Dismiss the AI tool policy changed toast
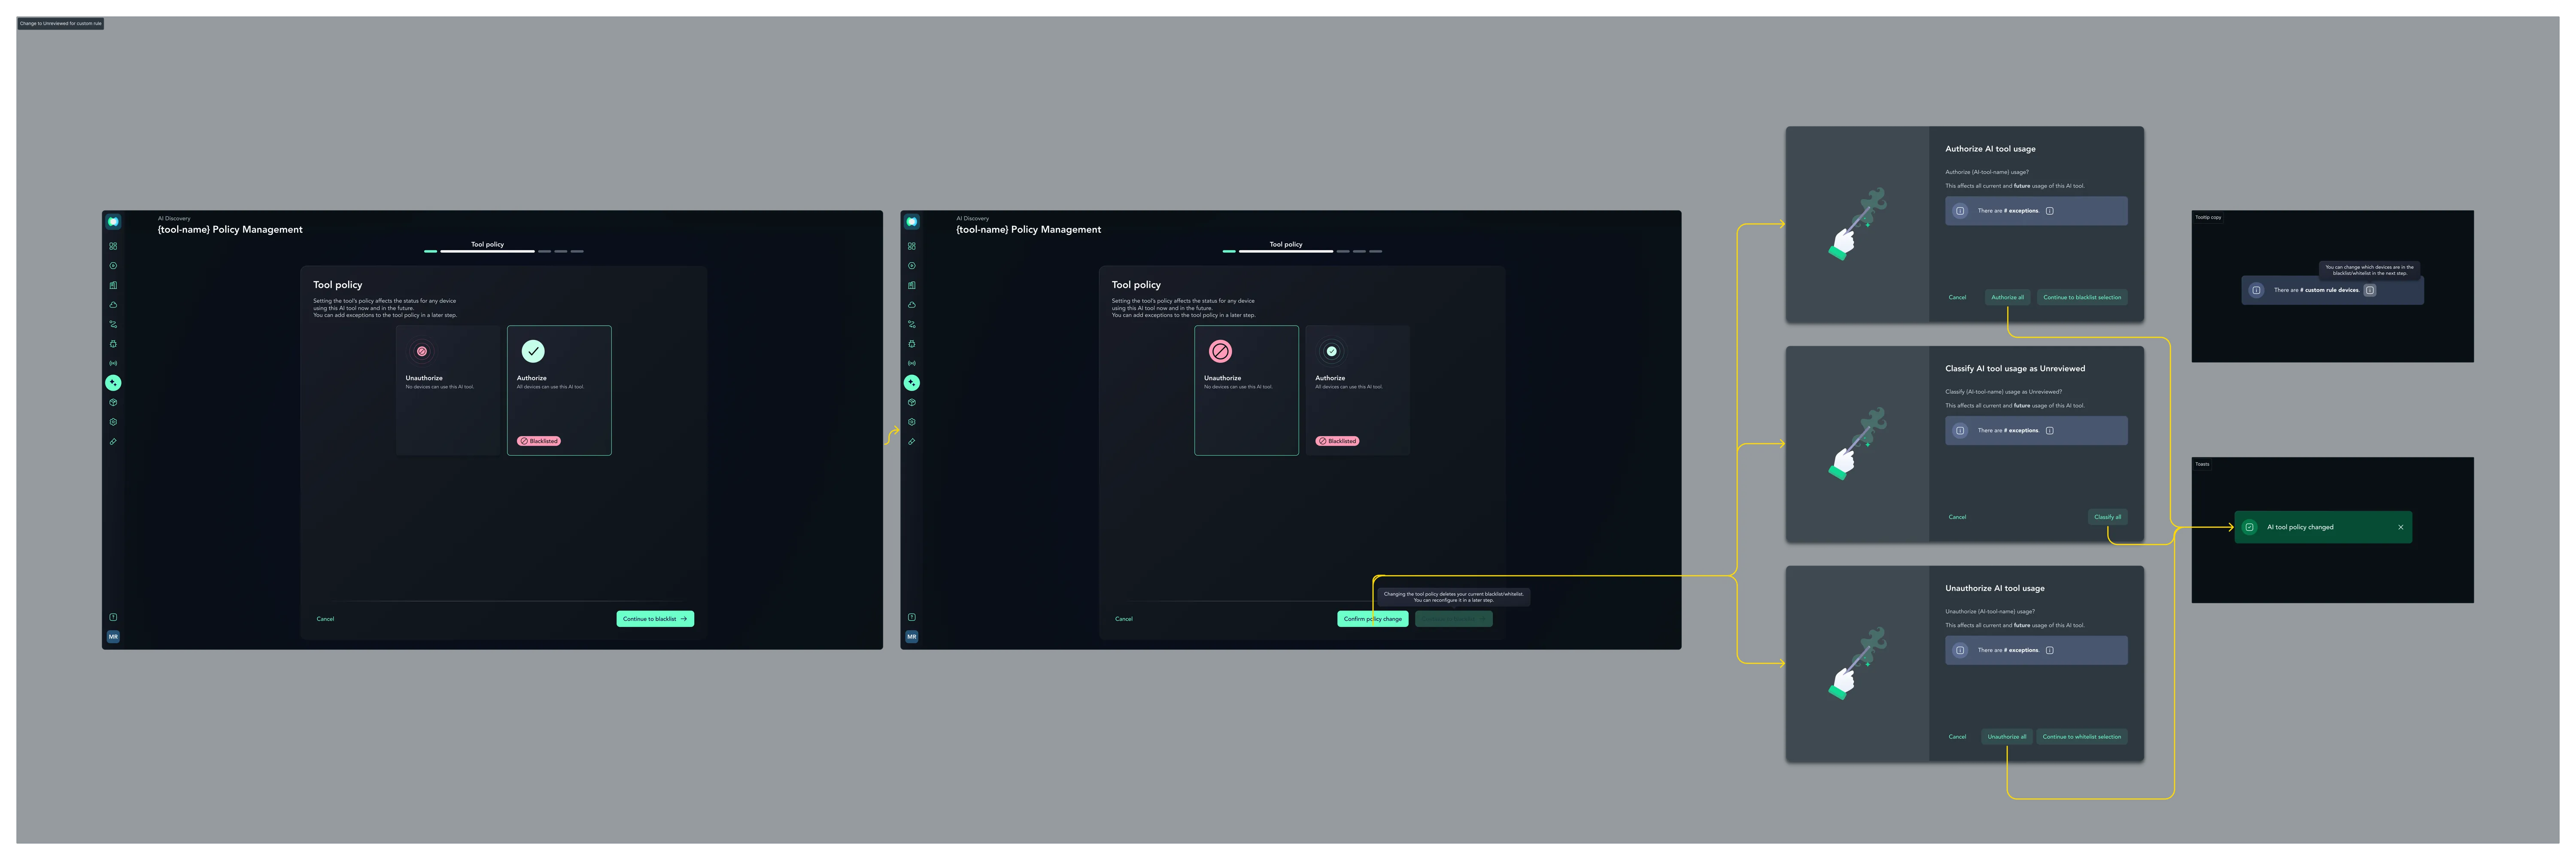The width and height of the screenshot is (2576, 860). (2400, 527)
